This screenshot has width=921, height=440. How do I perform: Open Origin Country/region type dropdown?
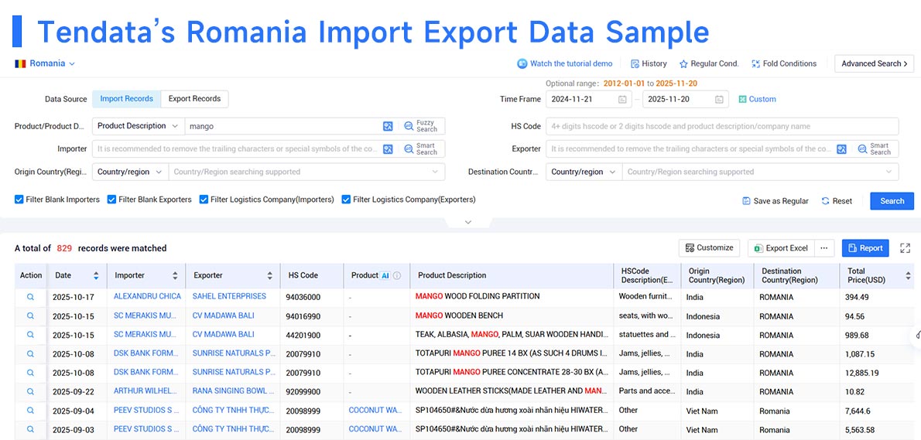tap(130, 172)
